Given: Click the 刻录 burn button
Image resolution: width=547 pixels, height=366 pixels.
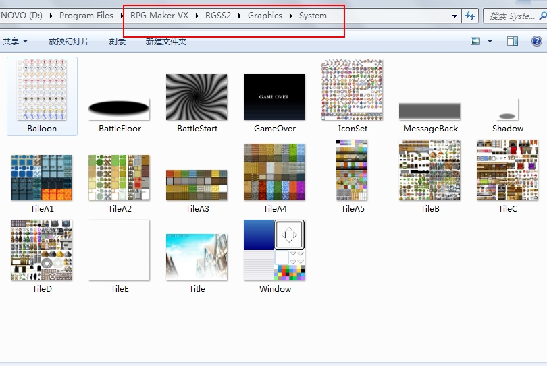Looking at the screenshot, I should point(118,41).
